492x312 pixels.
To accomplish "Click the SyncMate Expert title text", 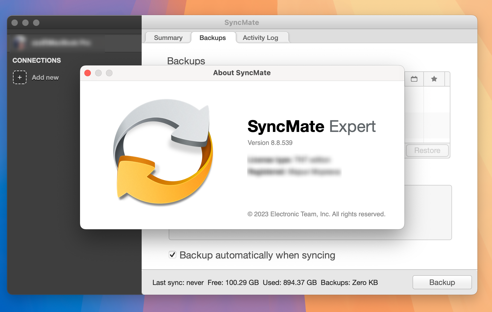I will [x=312, y=126].
